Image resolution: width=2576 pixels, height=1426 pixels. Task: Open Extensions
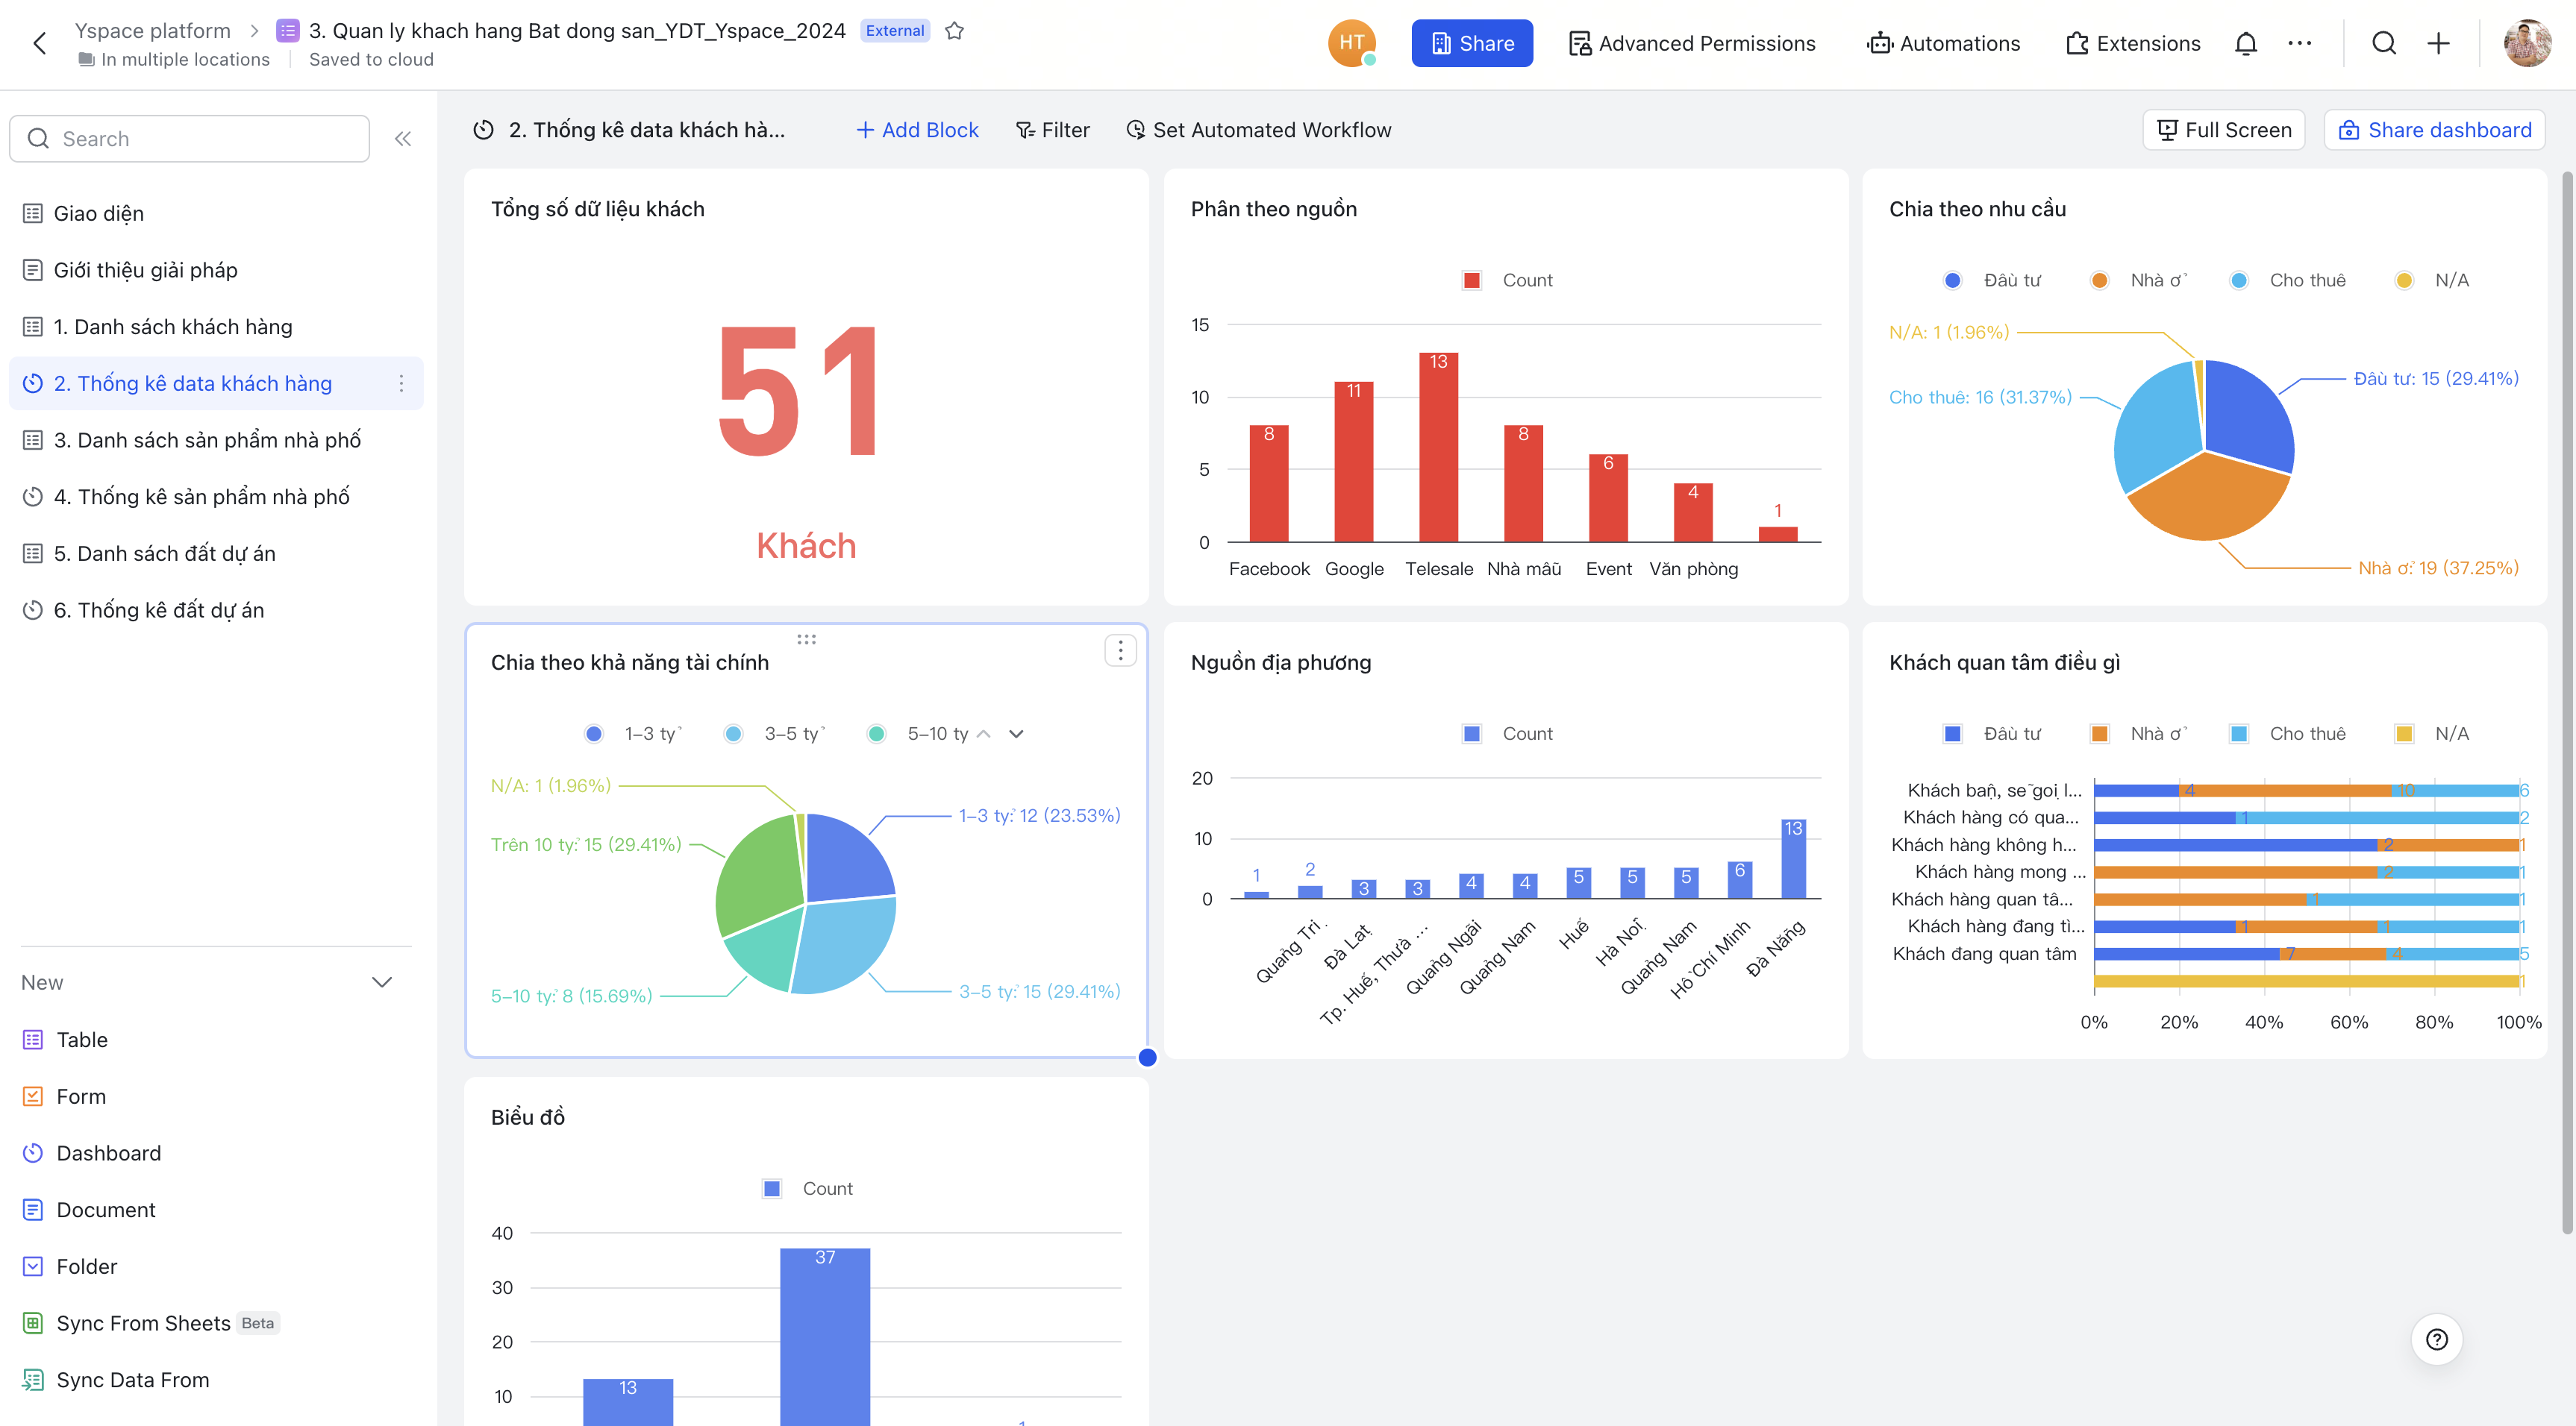(x=2133, y=43)
